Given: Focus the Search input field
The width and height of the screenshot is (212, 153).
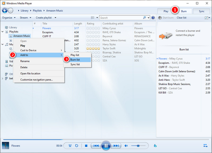Looking at the screenshot, I should [x=121, y=18].
